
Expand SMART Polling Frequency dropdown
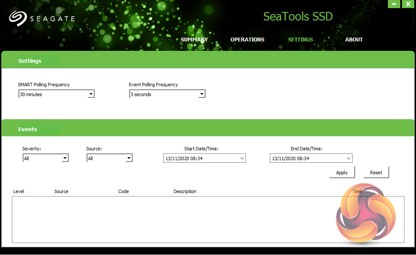[91, 94]
